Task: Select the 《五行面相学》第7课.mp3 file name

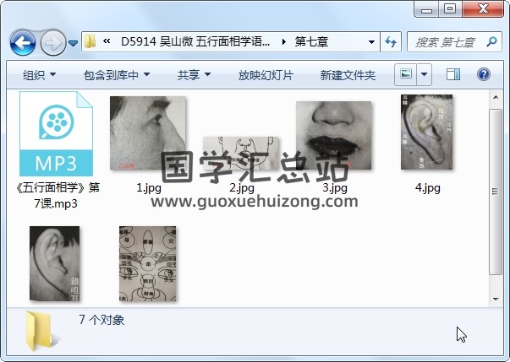Action: (x=57, y=195)
